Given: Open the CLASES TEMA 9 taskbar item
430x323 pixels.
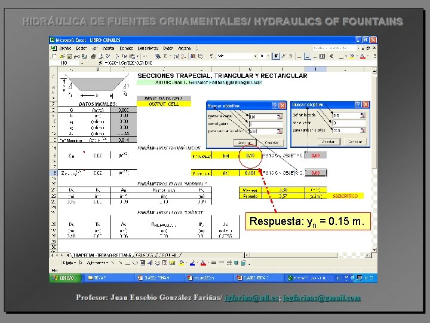Looking at the screenshot, I should [x=160, y=278].
